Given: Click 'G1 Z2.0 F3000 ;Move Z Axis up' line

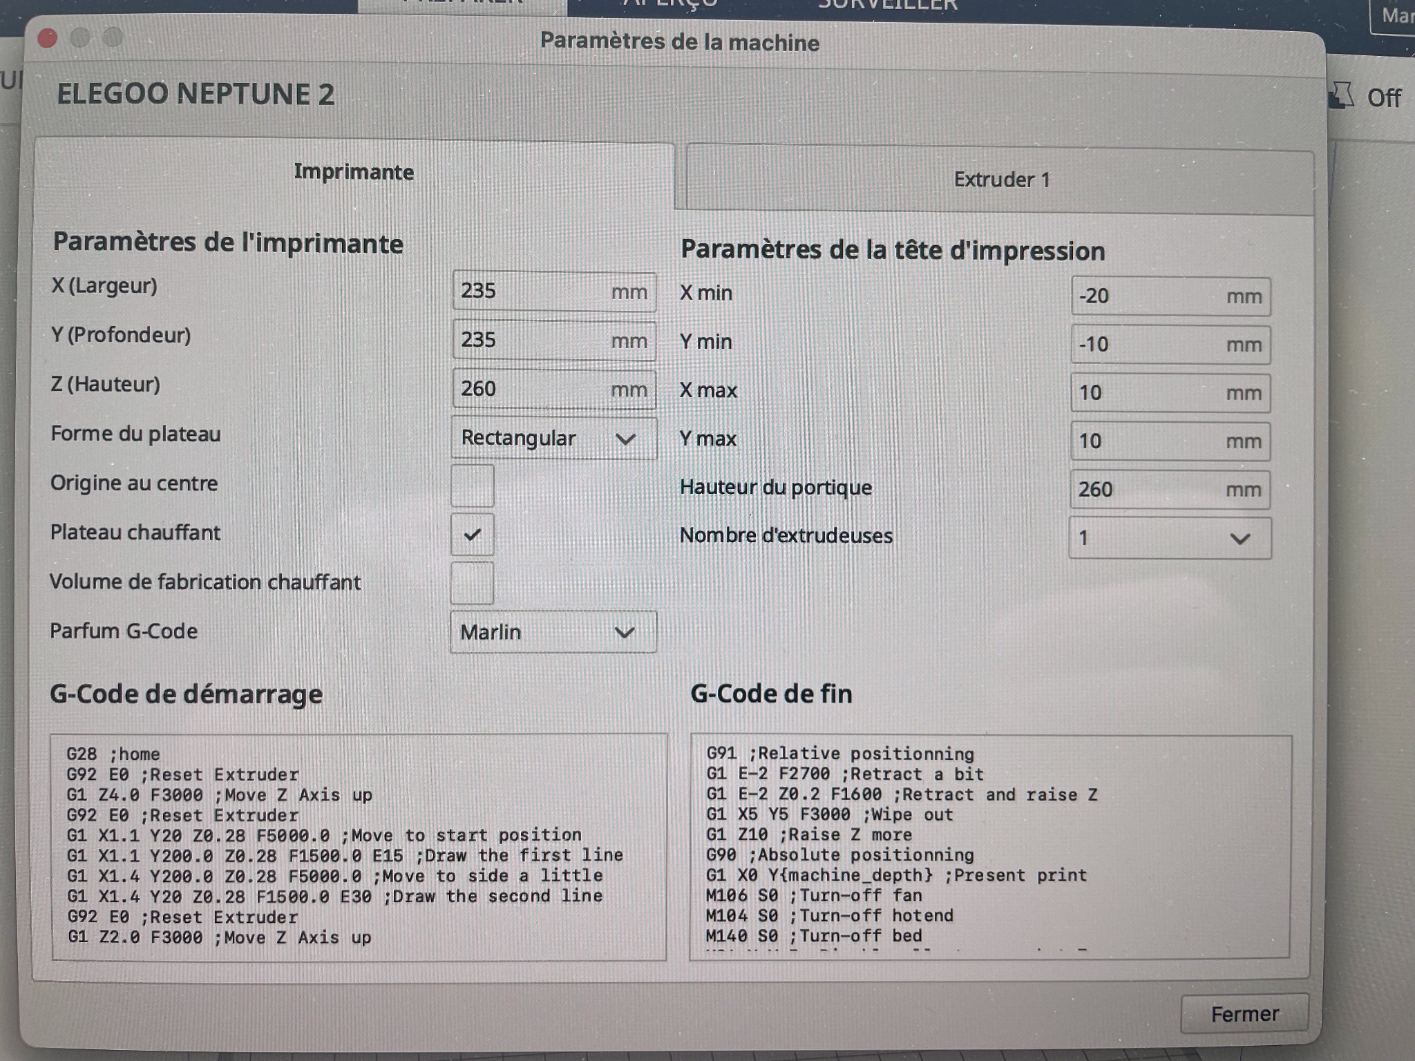Looking at the screenshot, I should point(220,937).
